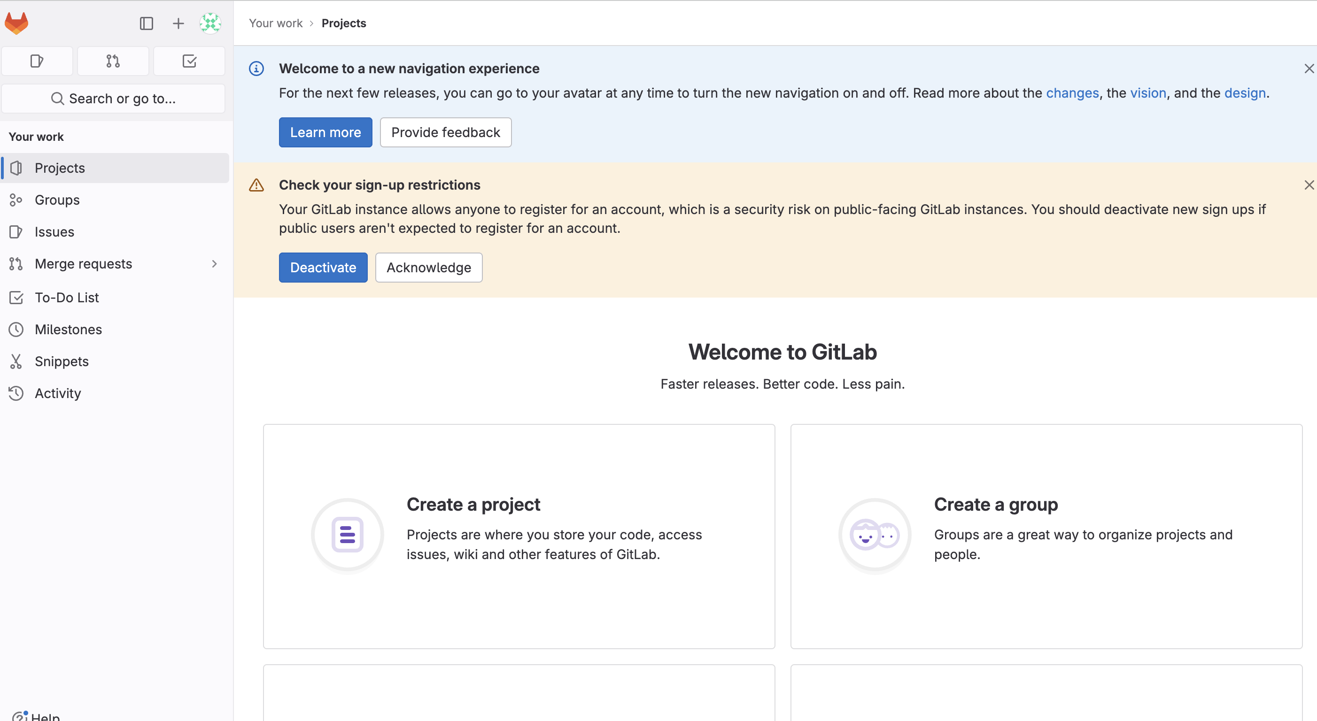1317x721 pixels.
Task: Open To-Do List in the sidebar
Action: pyautogui.click(x=116, y=297)
